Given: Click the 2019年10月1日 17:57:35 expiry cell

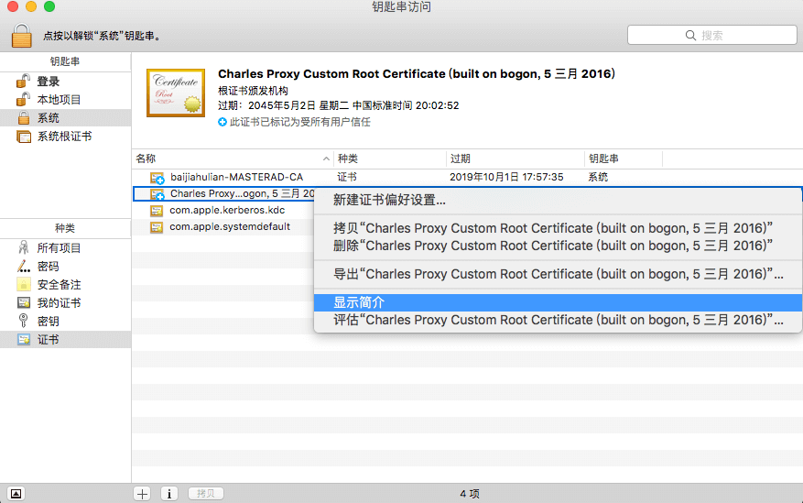Looking at the screenshot, I should (x=506, y=177).
